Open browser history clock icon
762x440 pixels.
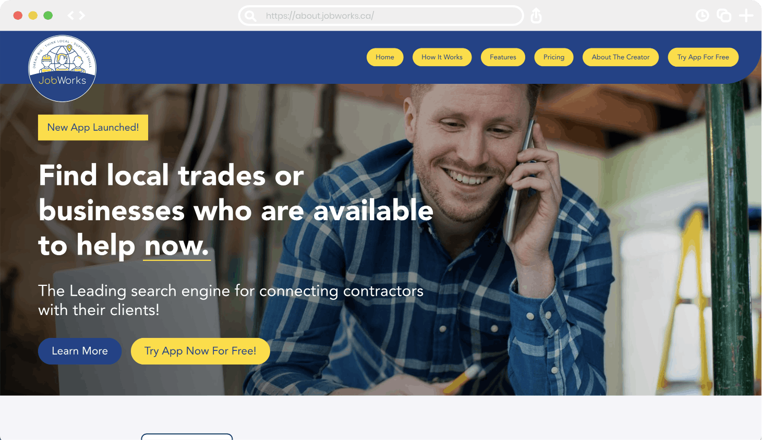703,16
